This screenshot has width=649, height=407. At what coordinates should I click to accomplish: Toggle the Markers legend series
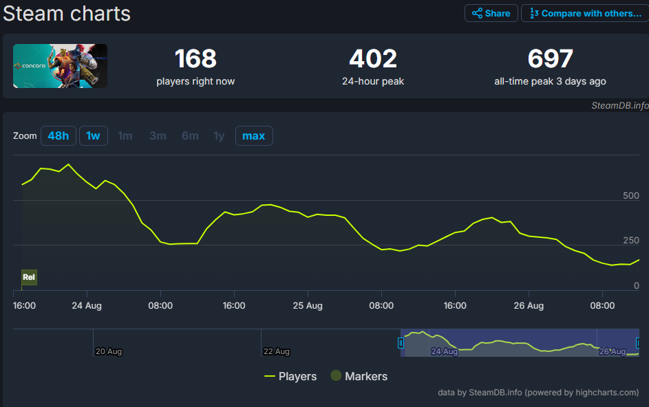pyautogui.click(x=359, y=376)
